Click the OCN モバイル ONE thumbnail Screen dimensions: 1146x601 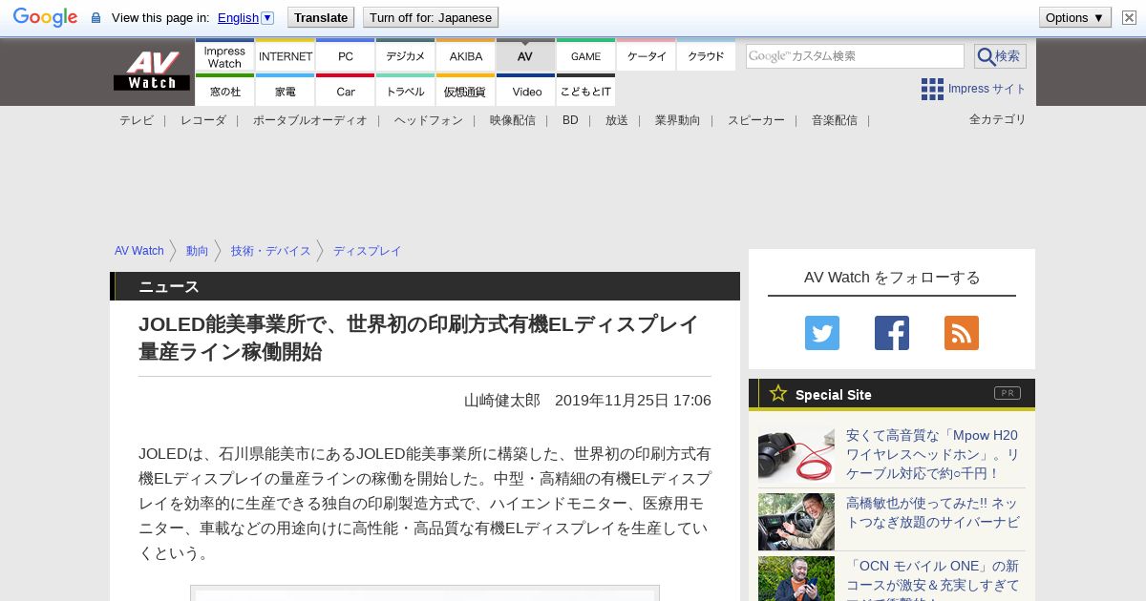[x=796, y=579]
